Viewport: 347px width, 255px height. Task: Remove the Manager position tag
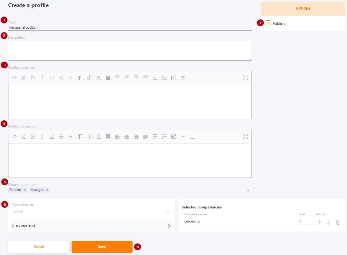click(x=47, y=190)
